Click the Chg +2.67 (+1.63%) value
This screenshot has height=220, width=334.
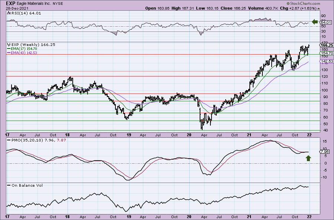298,8
